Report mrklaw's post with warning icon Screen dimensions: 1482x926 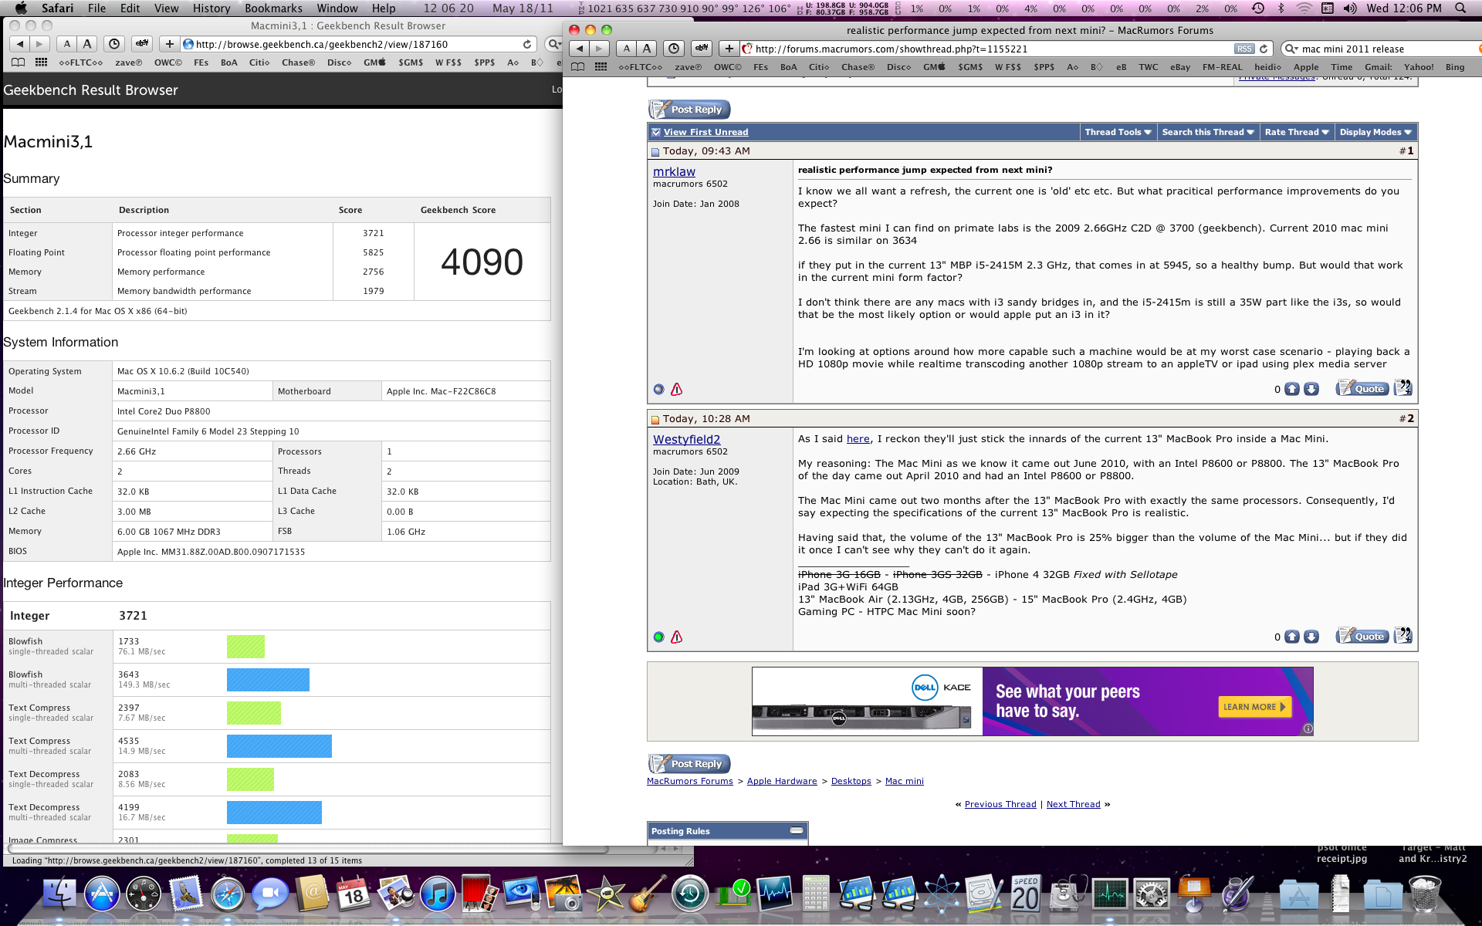coord(676,390)
